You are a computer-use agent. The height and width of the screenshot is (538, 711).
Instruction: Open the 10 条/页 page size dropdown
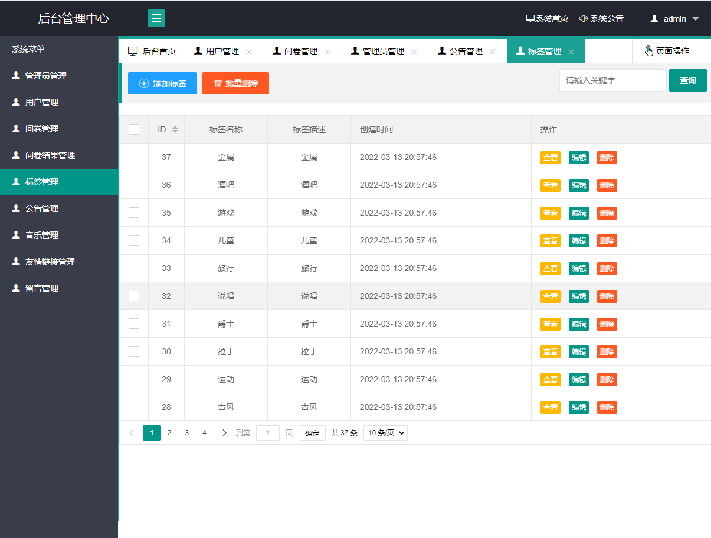pos(385,433)
